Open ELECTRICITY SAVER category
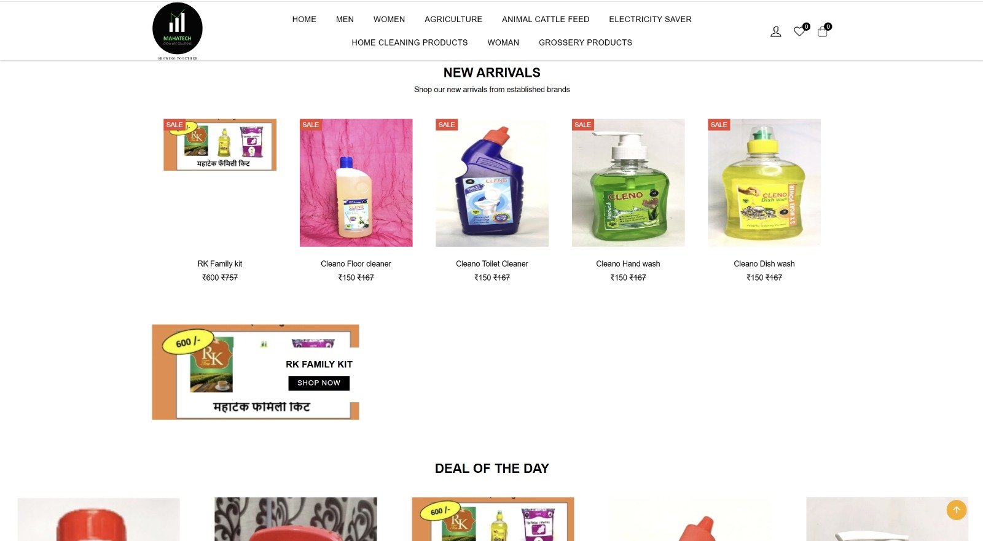Viewport: 983px width, 541px height. [x=650, y=20]
